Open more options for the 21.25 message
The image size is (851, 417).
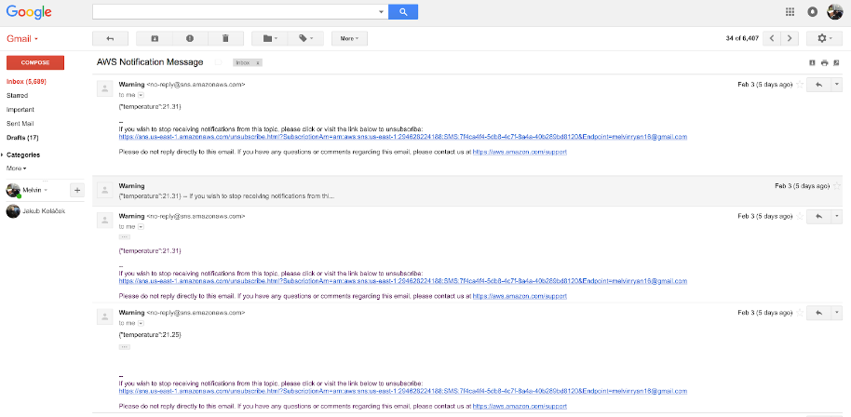pos(837,313)
